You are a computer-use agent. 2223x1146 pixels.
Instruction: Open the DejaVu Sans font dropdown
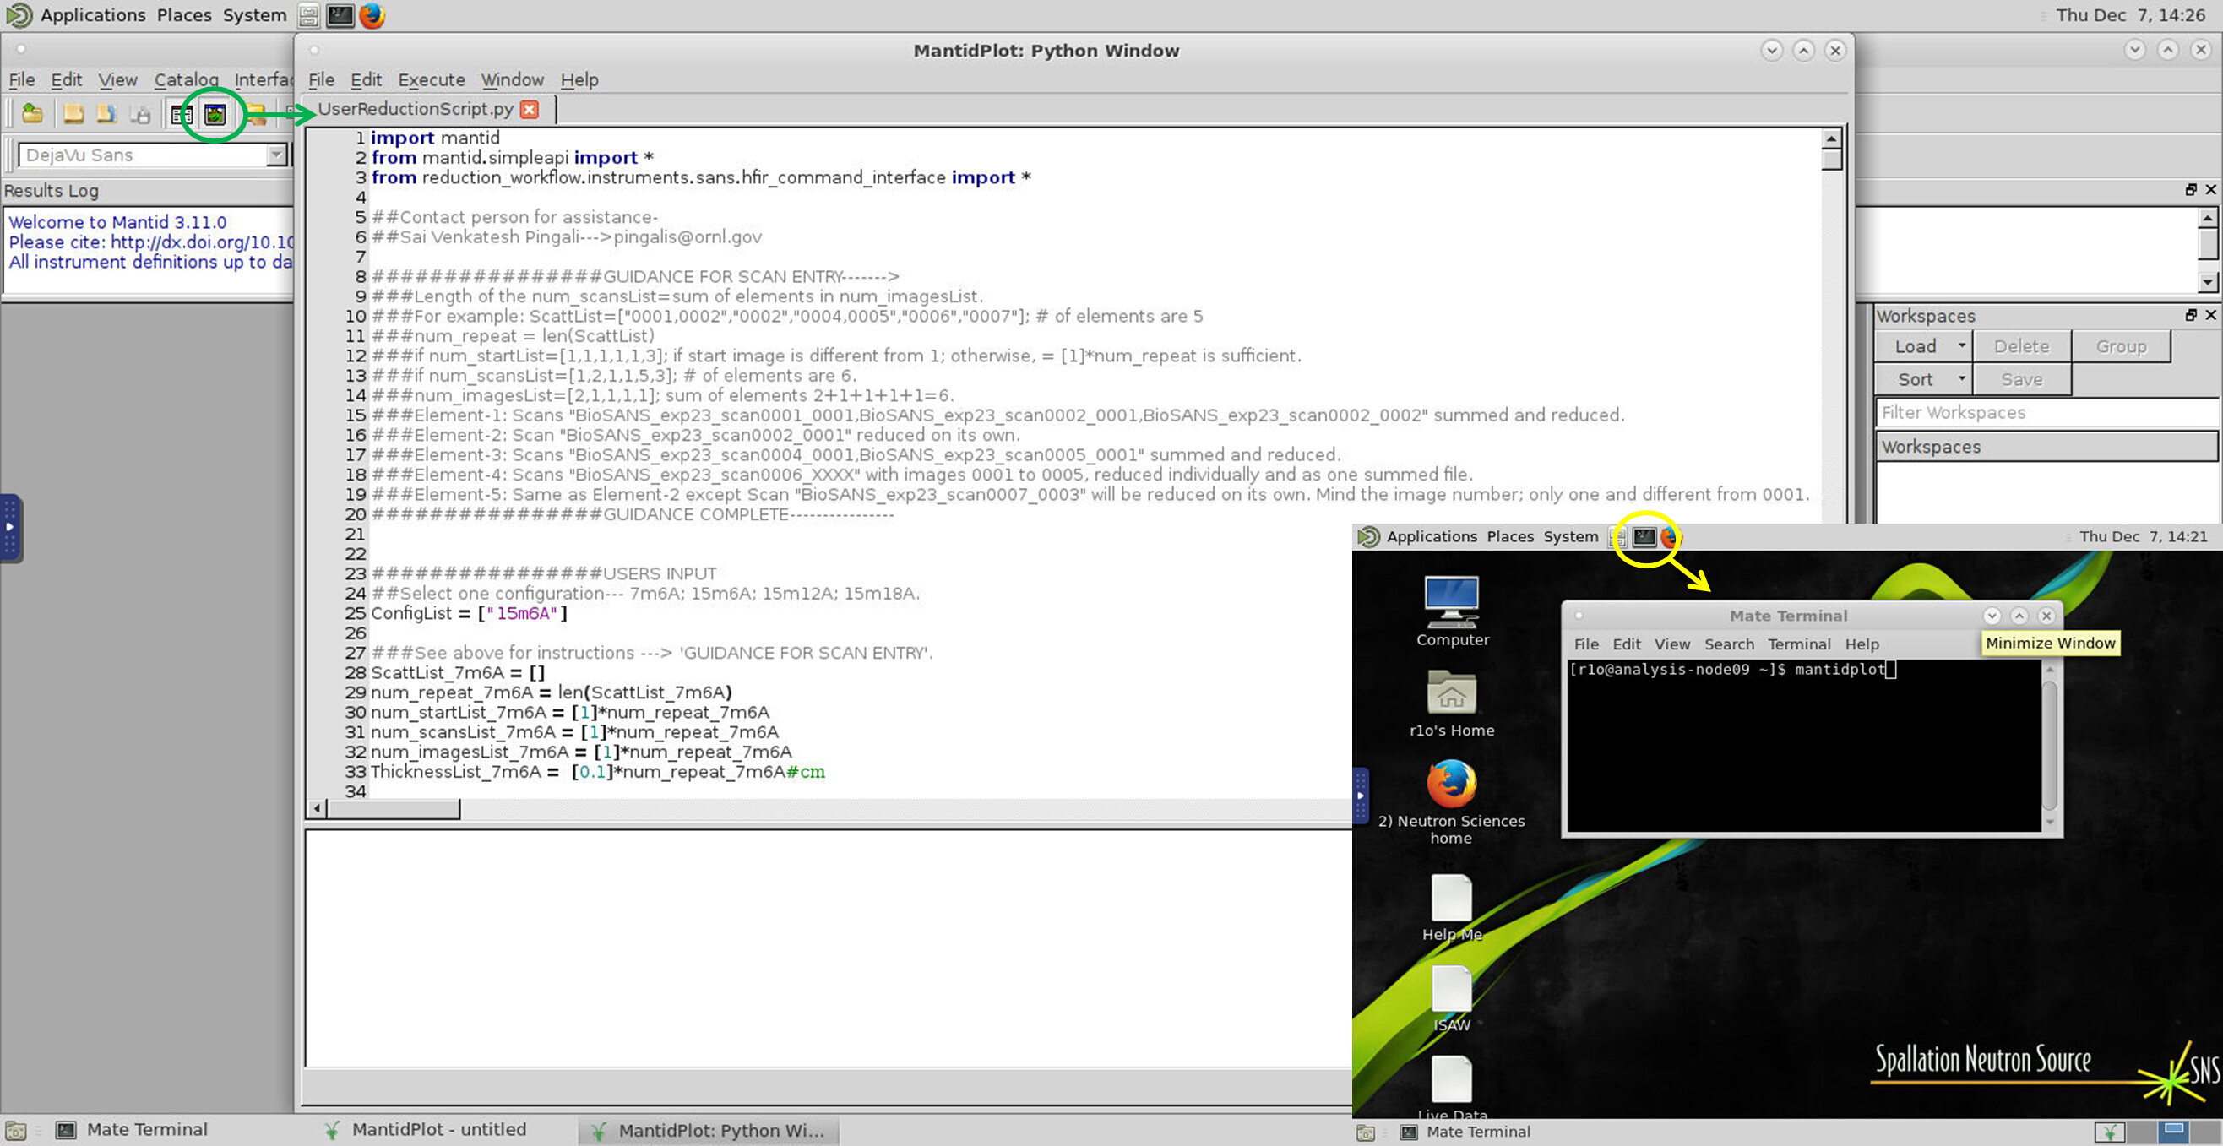point(276,155)
